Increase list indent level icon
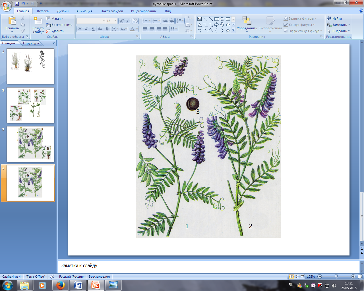The width and height of the screenshot is (364, 291). coord(171,21)
